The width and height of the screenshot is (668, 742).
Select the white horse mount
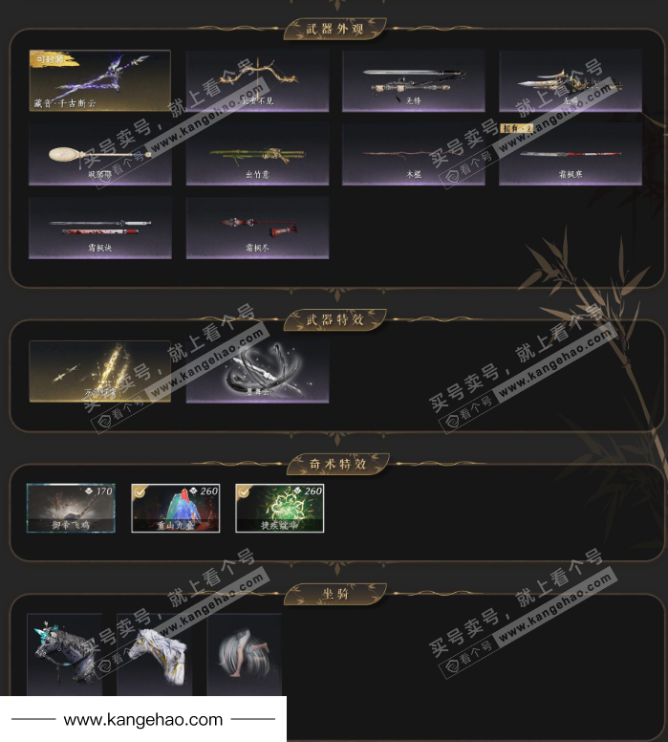click(155, 654)
